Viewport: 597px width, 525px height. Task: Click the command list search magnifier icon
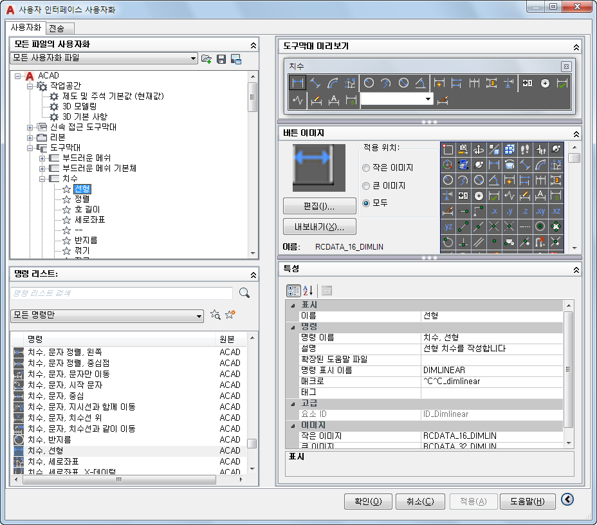point(244,293)
